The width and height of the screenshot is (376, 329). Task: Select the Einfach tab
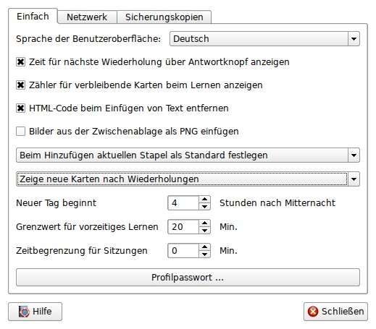click(x=33, y=17)
